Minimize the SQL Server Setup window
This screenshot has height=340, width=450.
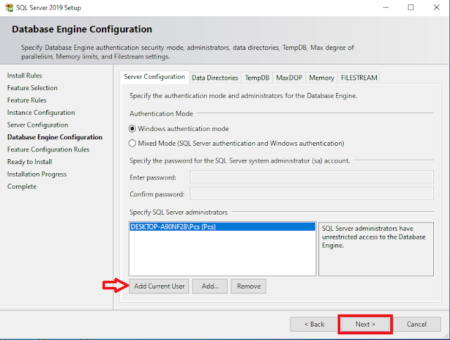pyautogui.click(x=386, y=8)
